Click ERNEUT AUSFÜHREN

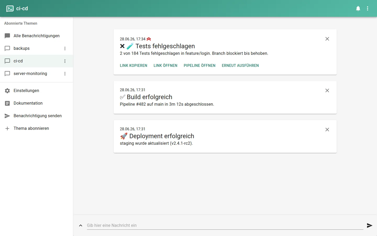tap(240, 66)
